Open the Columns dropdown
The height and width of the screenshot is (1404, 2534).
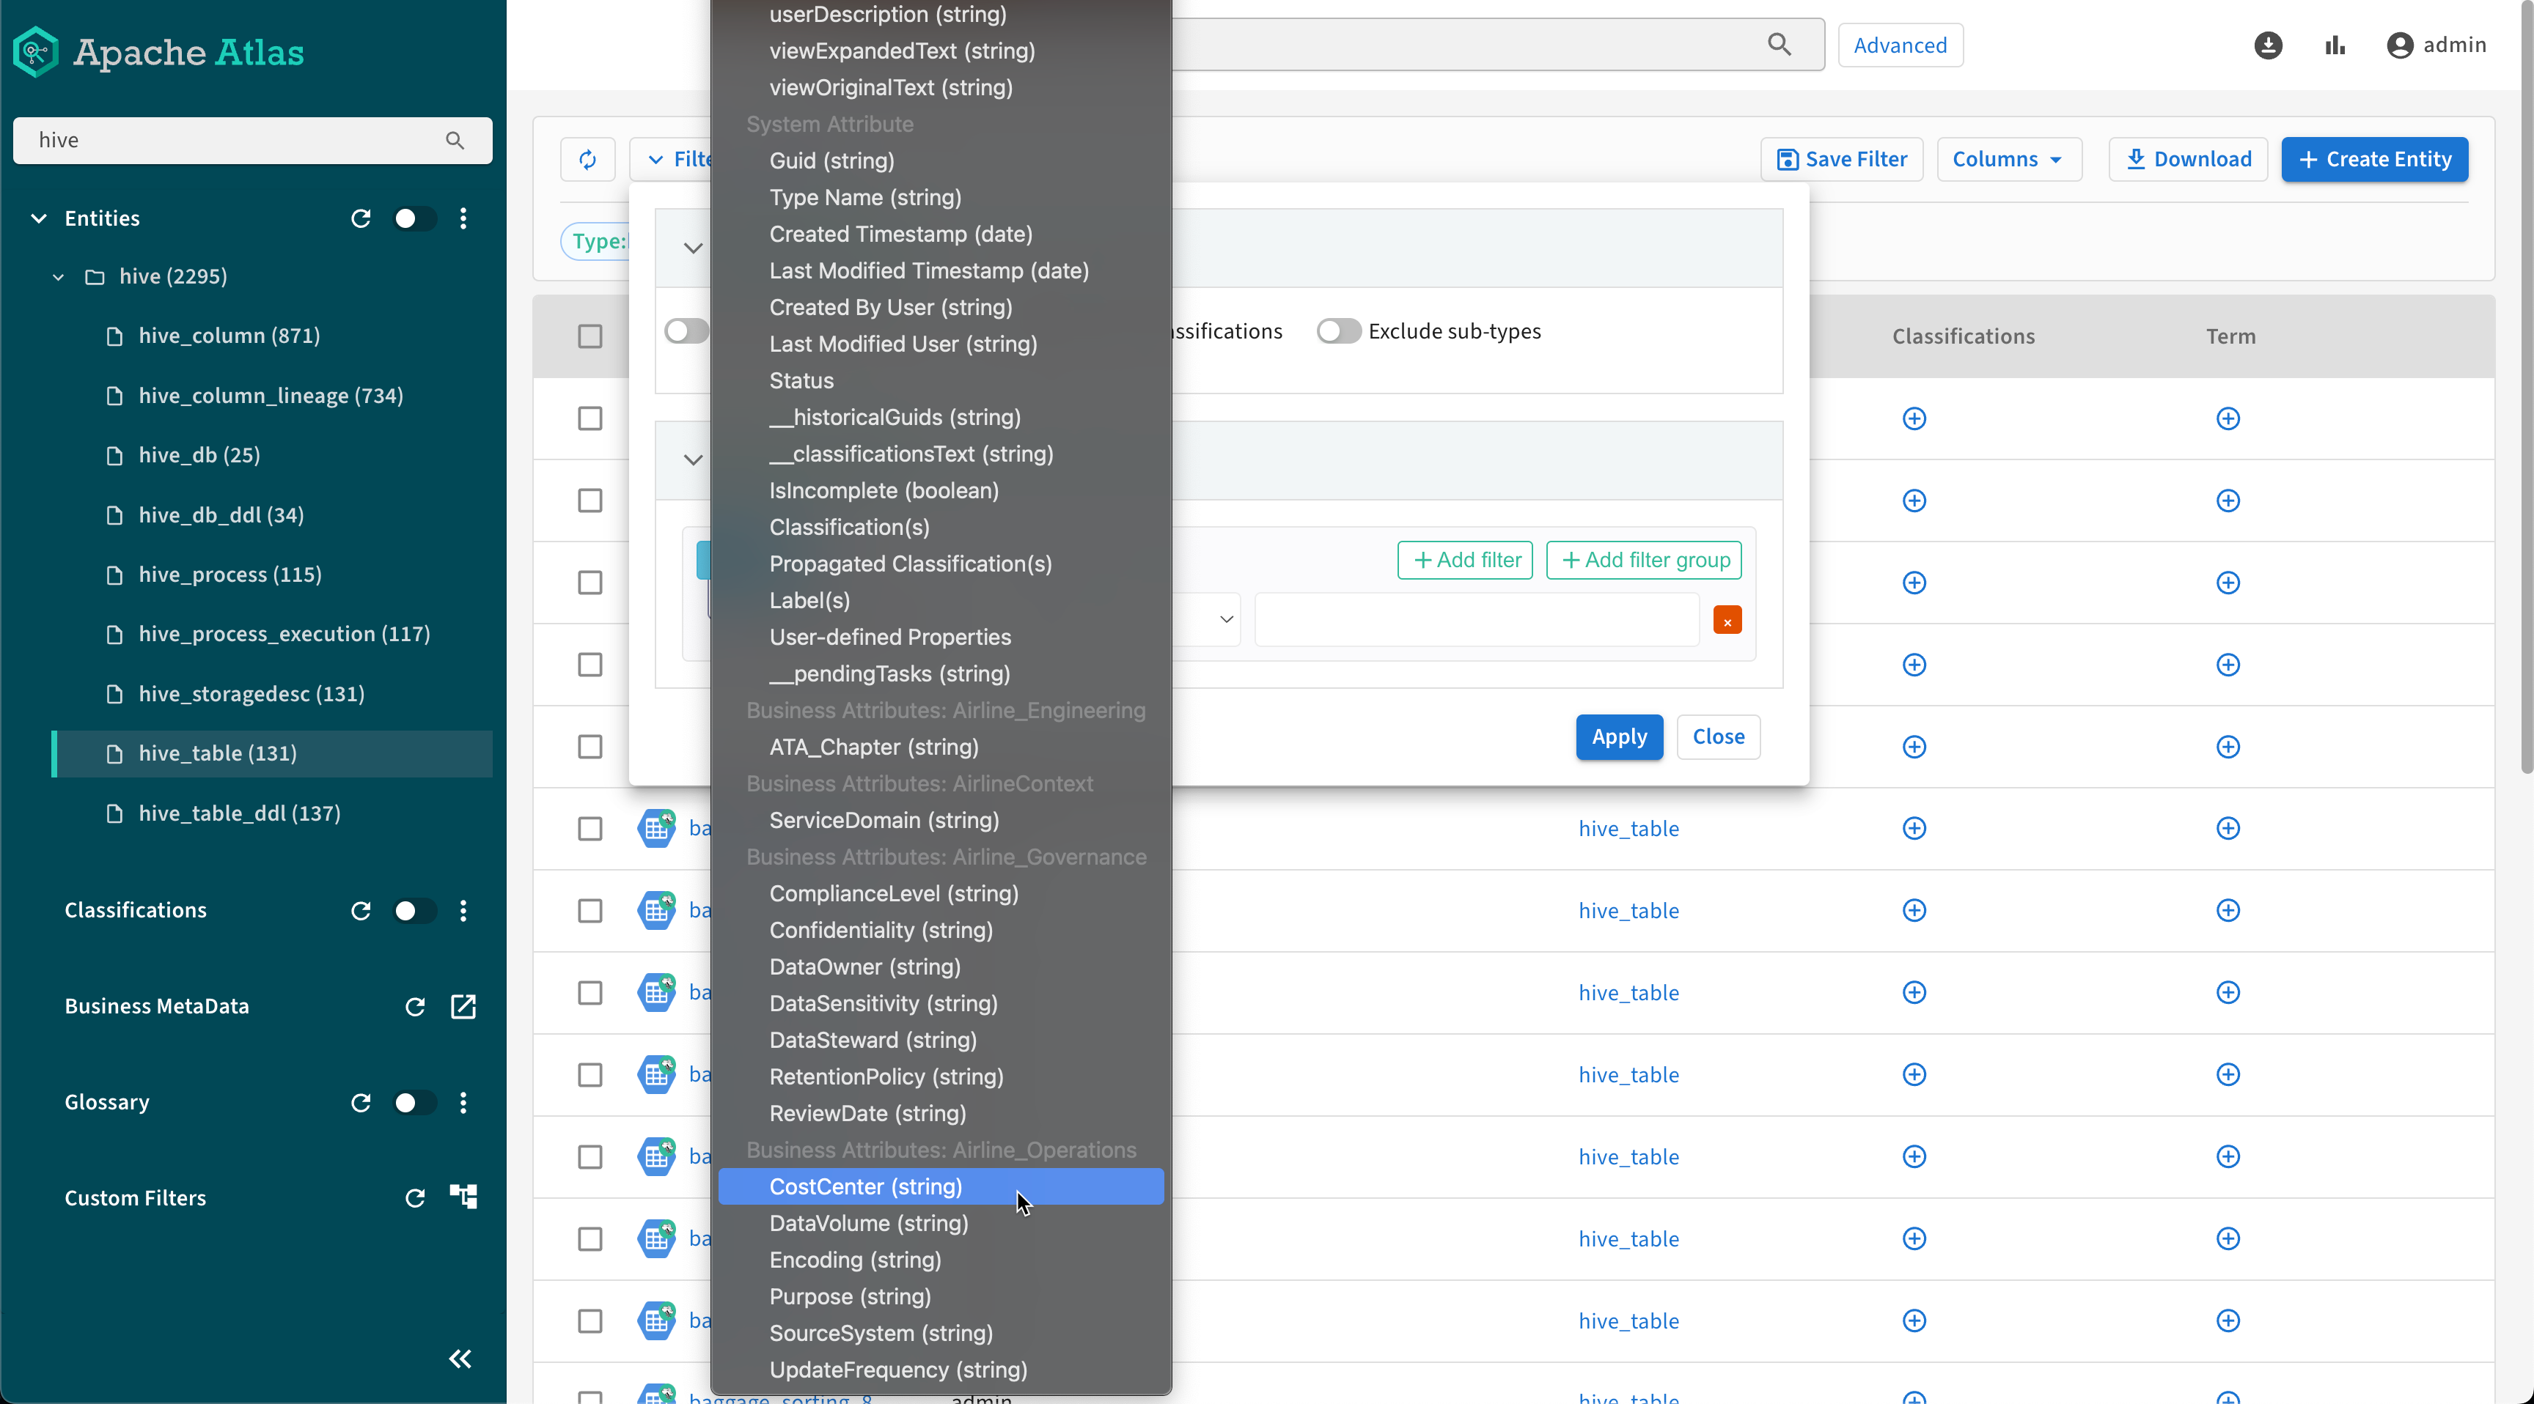click(x=2008, y=159)
